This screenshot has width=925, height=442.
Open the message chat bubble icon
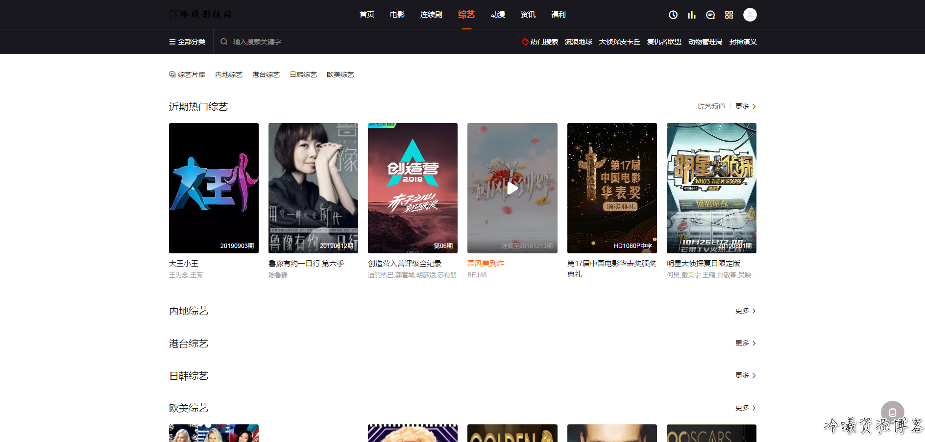710,15
